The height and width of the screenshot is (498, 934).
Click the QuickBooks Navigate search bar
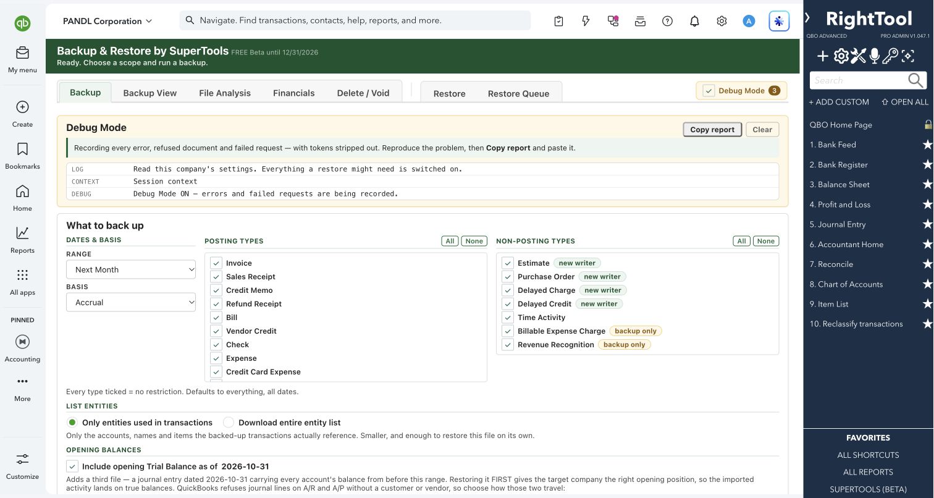(x=355, y=20)
